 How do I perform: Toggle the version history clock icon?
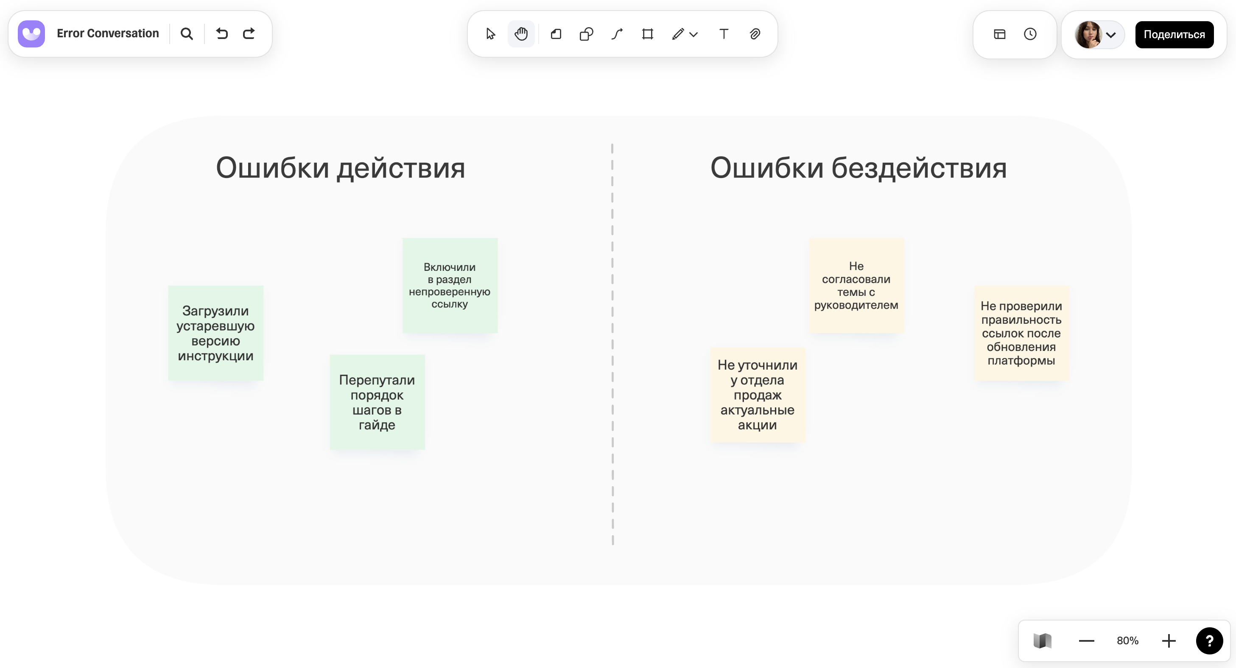[1031, 34]
